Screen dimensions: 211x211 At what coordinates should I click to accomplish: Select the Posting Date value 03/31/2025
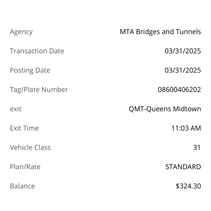click(183, 70)
